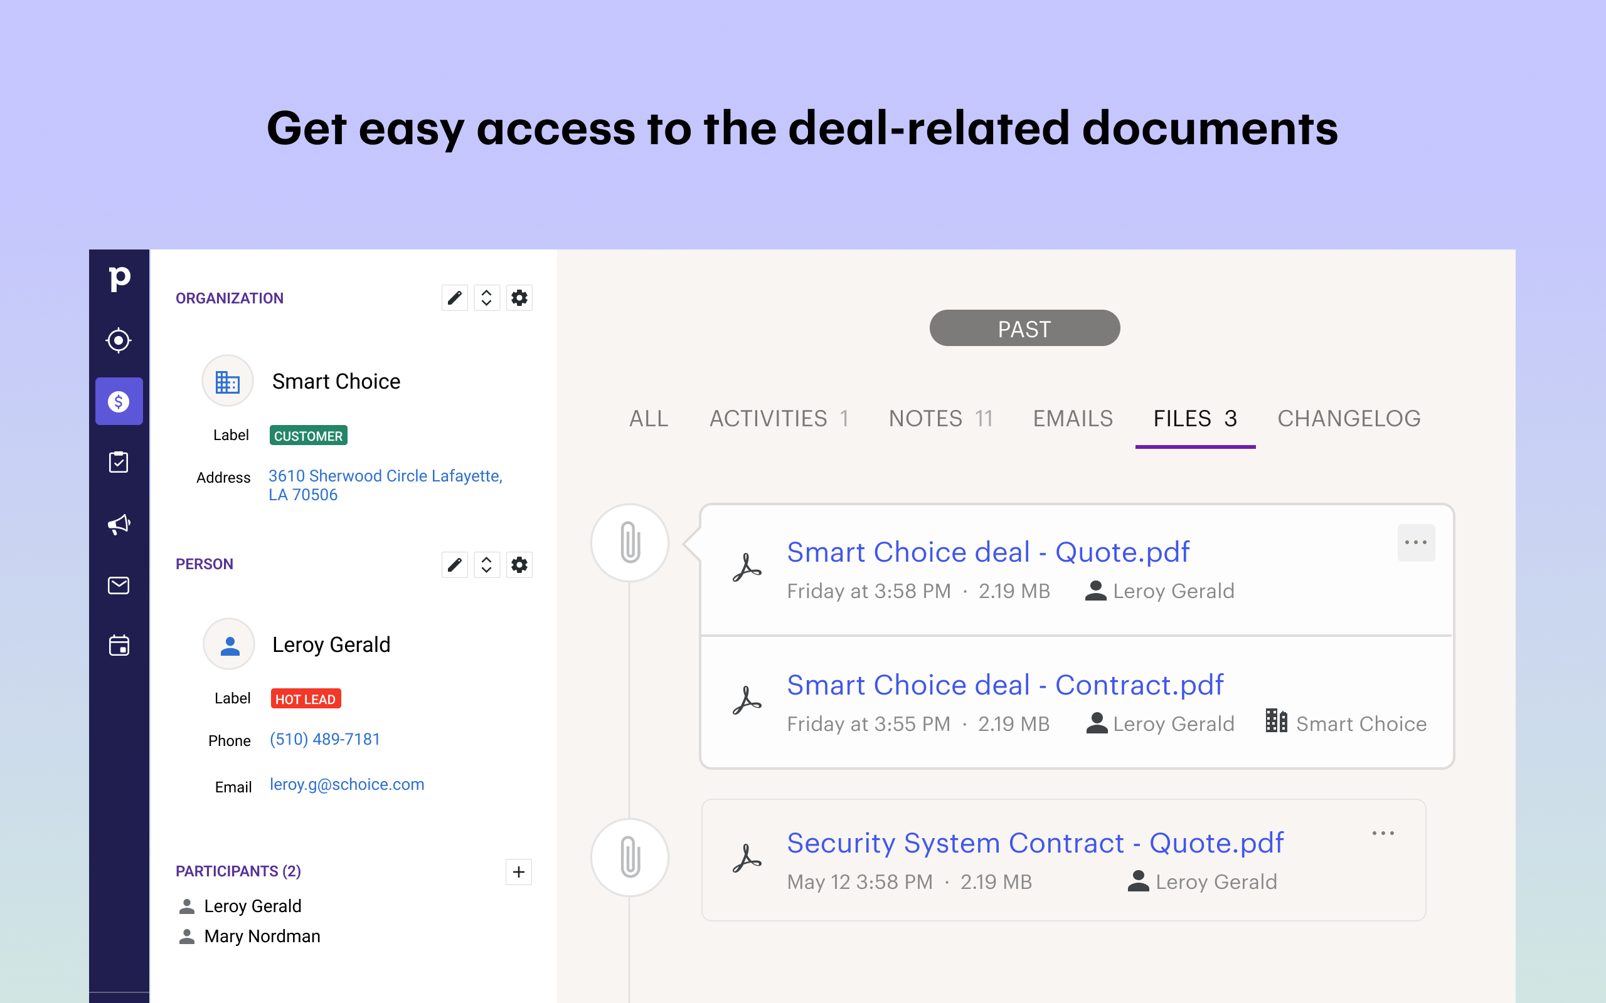This screenshot has width=1606, height=1003.
Task: Click the PAST timeline button
Action: point(1024,328)
